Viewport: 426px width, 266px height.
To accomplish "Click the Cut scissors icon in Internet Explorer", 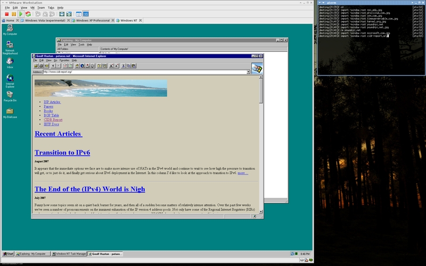I will pyautogui.click(x=123, y=65).
